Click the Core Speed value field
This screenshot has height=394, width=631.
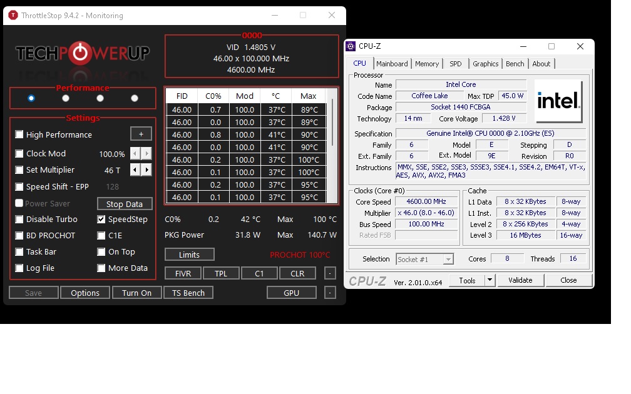426,201
